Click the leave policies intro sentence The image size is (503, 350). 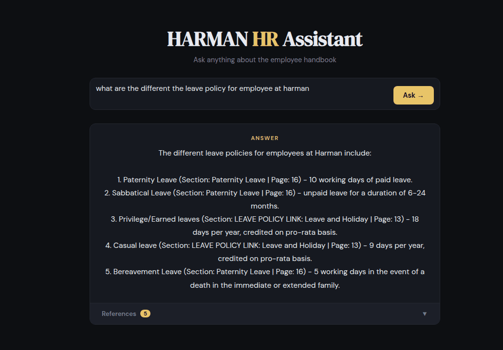264,153
